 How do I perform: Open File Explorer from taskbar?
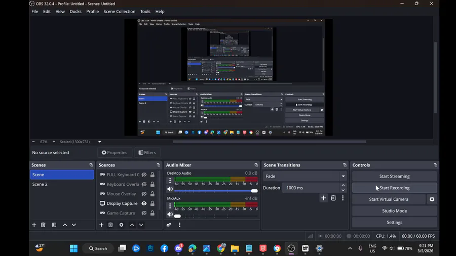(x=235, y=248)
